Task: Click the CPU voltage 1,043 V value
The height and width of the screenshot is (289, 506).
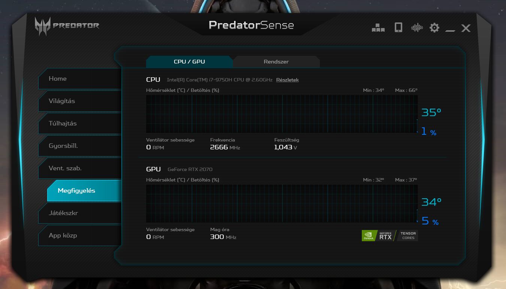Action: (285, 147)
